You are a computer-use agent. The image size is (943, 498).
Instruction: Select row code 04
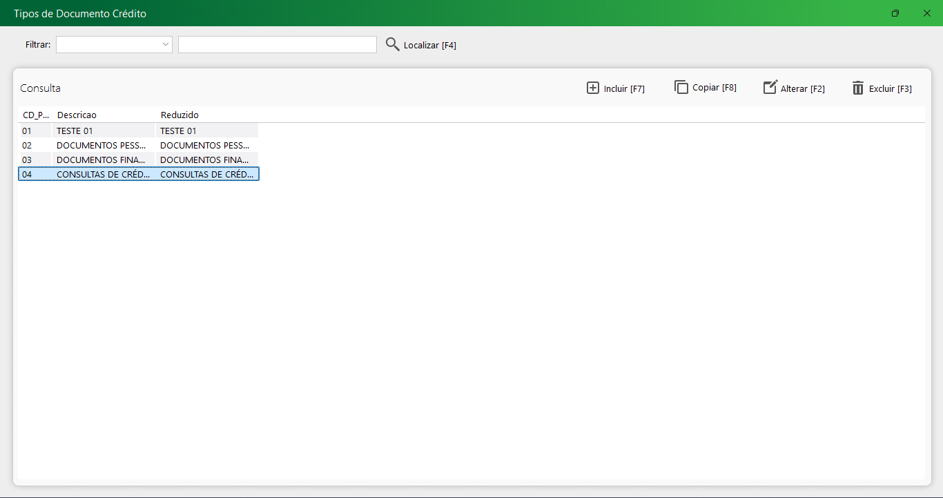pyautogui.click(x=27, y=174)
